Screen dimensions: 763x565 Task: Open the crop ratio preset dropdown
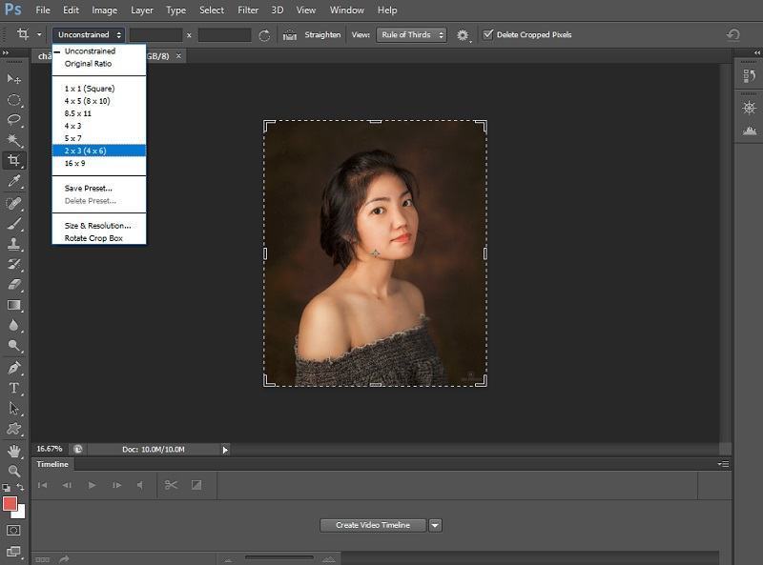pyautogui.click(x=87, y=34)
